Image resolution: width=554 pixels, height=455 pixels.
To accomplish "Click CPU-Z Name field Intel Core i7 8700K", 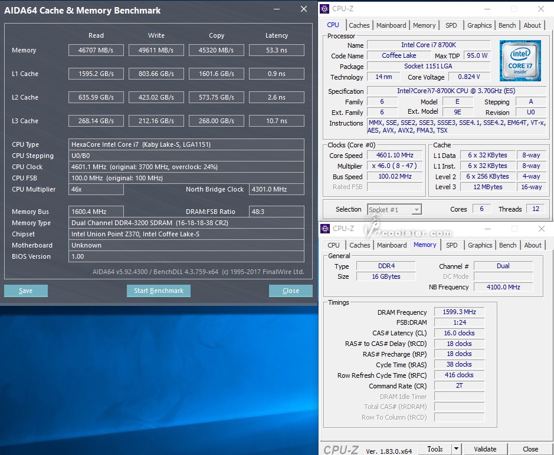I will click(x=428, y=45).
